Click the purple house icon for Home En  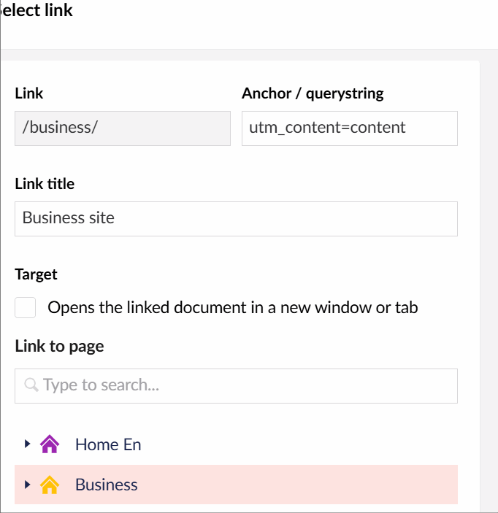click(x=49, y=444)
